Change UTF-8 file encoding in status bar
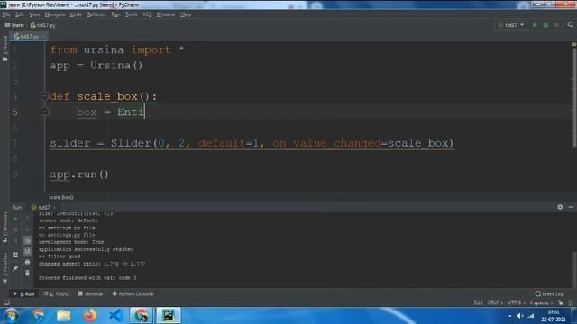 [x=516, y=302]
